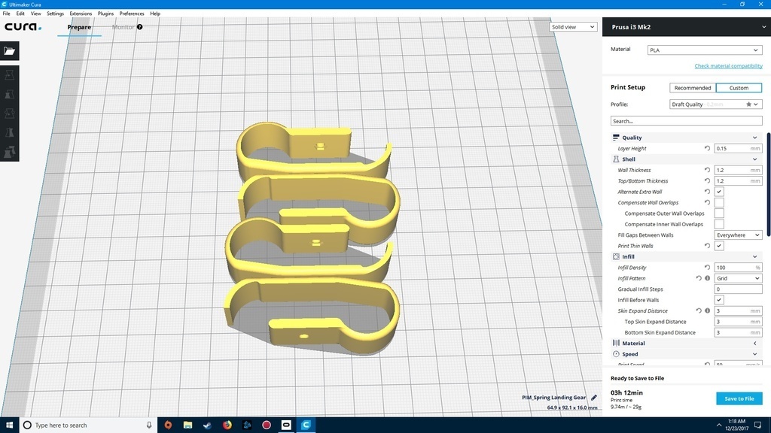Enable Compensate Wall Overlaps
The width and height of the screenshot is (771, 433).
click(719, 202)
